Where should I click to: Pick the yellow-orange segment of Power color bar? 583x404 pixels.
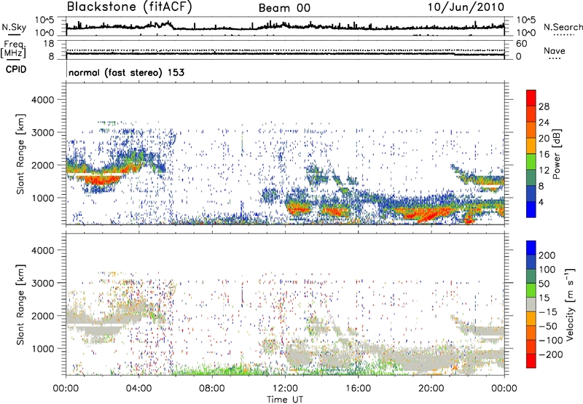point(531,146)
